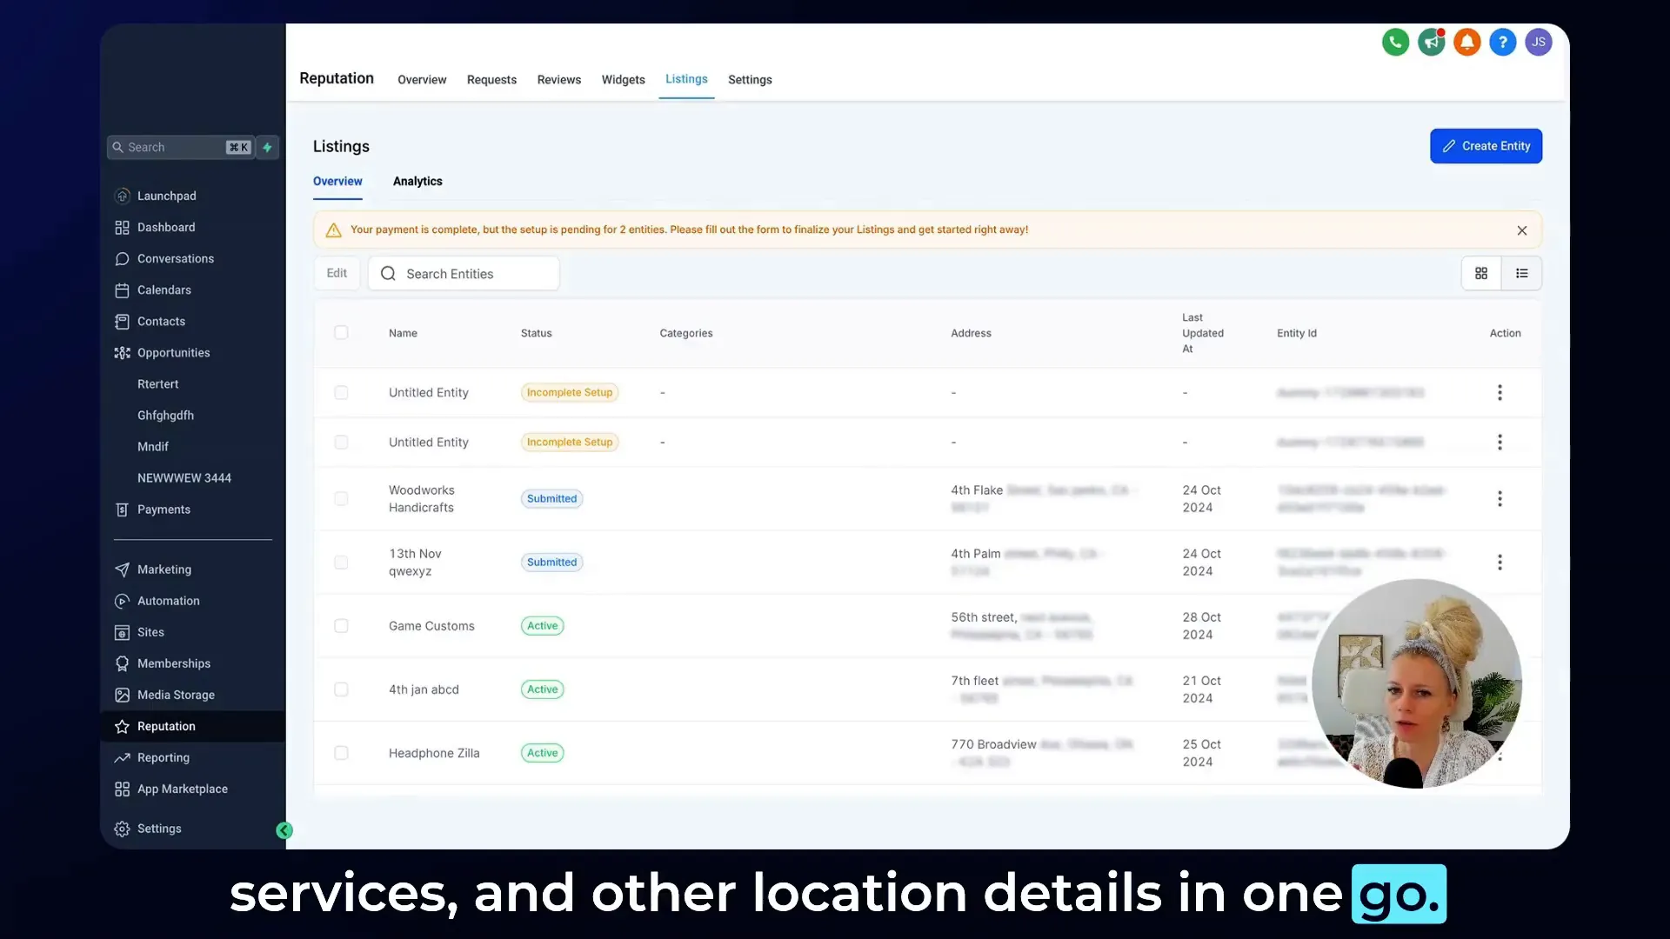Check the first Untitled Entity row checkbox
This screenshot has height=939, width=1670.
[341, 393]
